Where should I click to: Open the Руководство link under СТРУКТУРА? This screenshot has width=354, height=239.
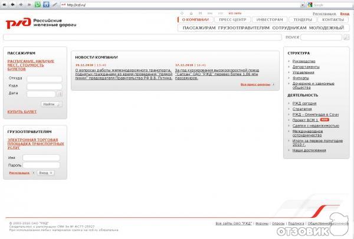303,61
